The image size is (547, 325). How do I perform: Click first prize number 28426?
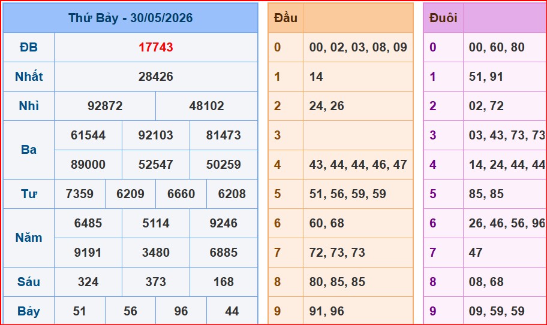tap(155, 76)
